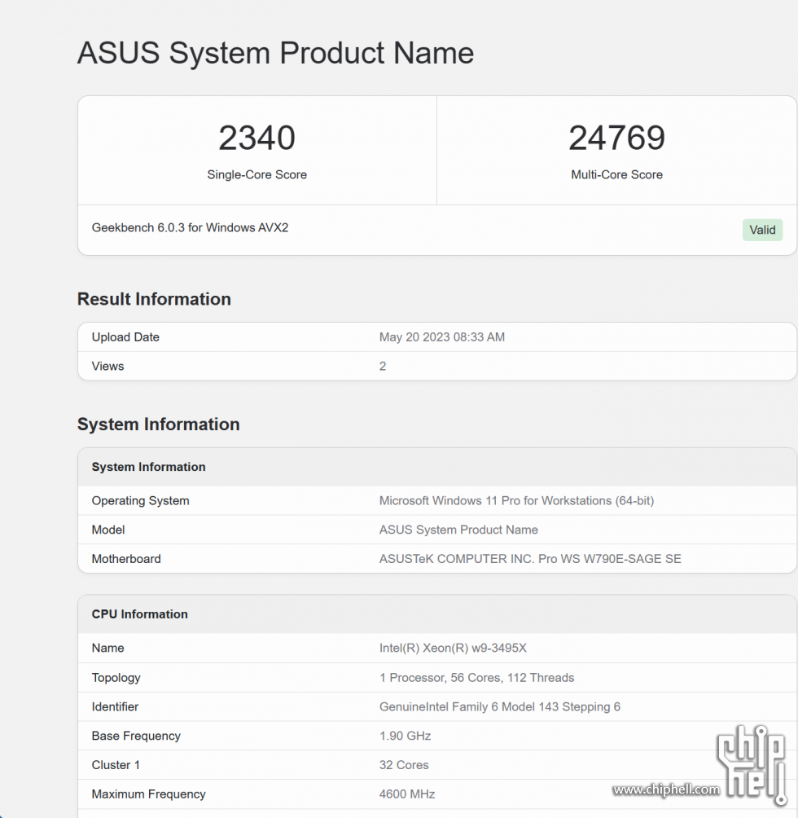Select the date May 20 2023 08:33 AM
The width and height of the screenshot is (798, 818).
point(442,337)
